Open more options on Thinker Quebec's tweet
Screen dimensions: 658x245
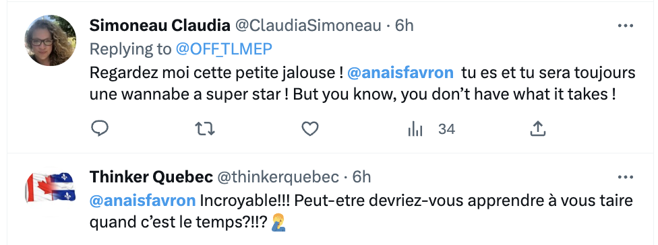click(x=625, y=178)
